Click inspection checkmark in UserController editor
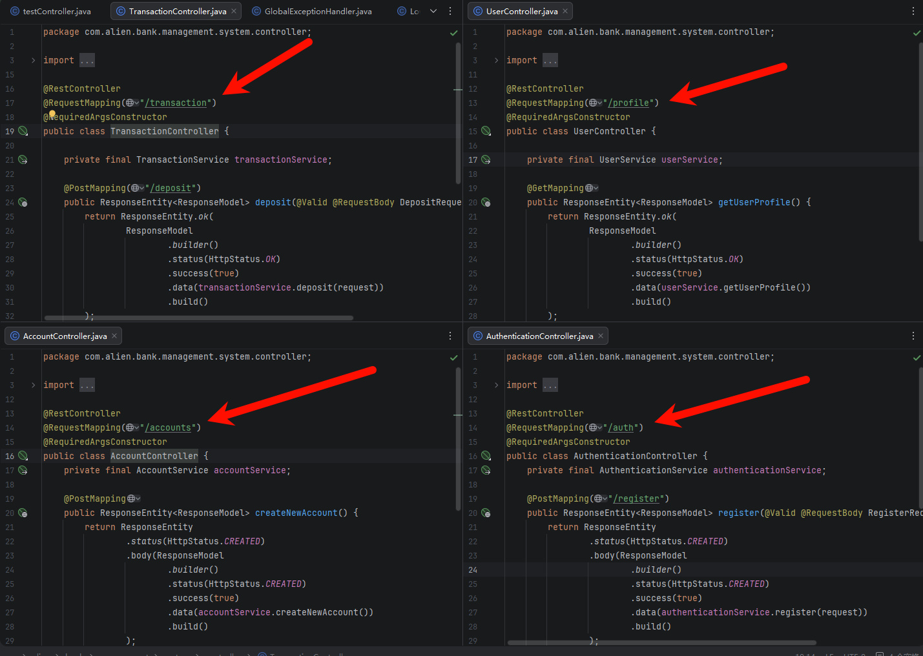Image resolution: width=923 pixels, height=656 pixels. (917, 32)
